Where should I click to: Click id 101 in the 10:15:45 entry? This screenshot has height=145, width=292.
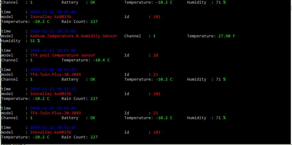pyautogui.click(x=157, y=132)
